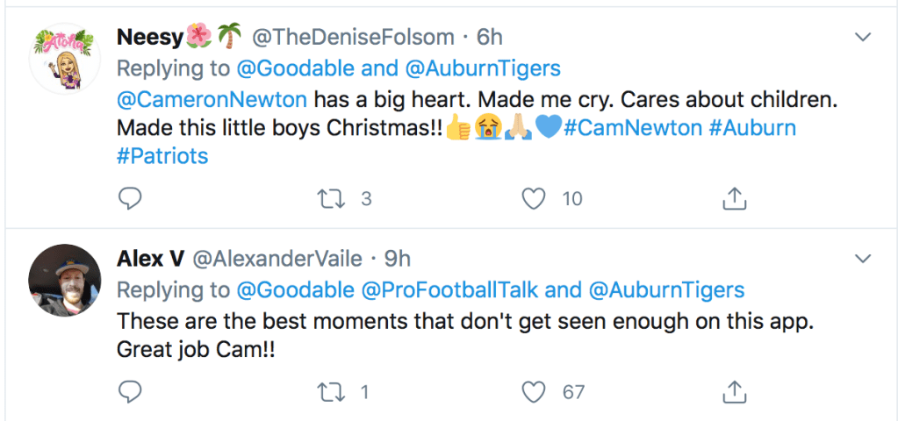Visit @TheDeniseFolsom handle
This screenshot has height=421, width=898.
(x=353, y=38)
